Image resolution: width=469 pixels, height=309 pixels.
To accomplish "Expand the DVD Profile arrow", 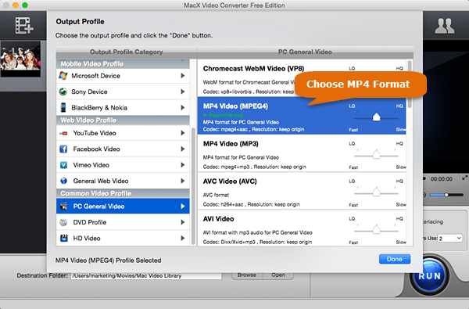I will coord(183,222).
